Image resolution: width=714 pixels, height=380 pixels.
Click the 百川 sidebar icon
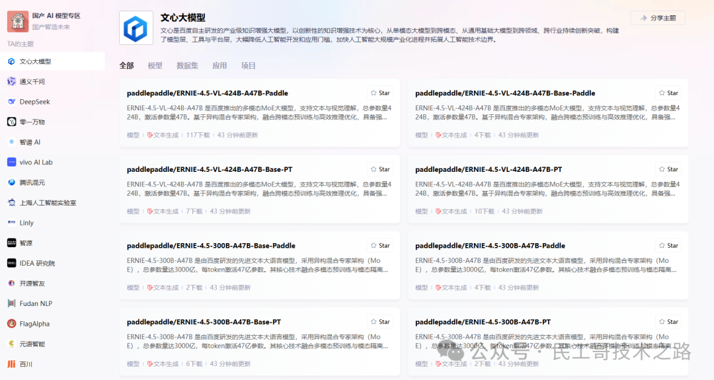(11, 363)
